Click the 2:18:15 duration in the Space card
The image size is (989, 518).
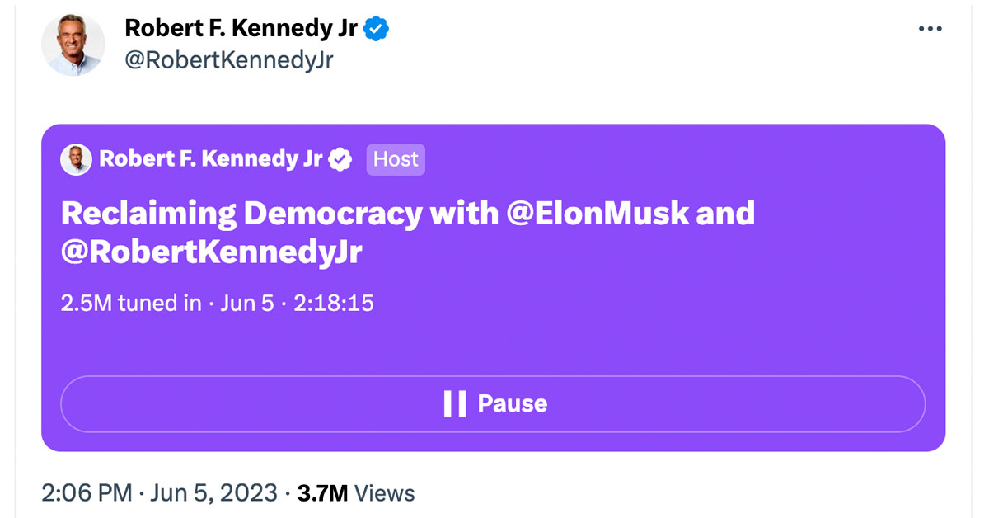pos(334,304)
